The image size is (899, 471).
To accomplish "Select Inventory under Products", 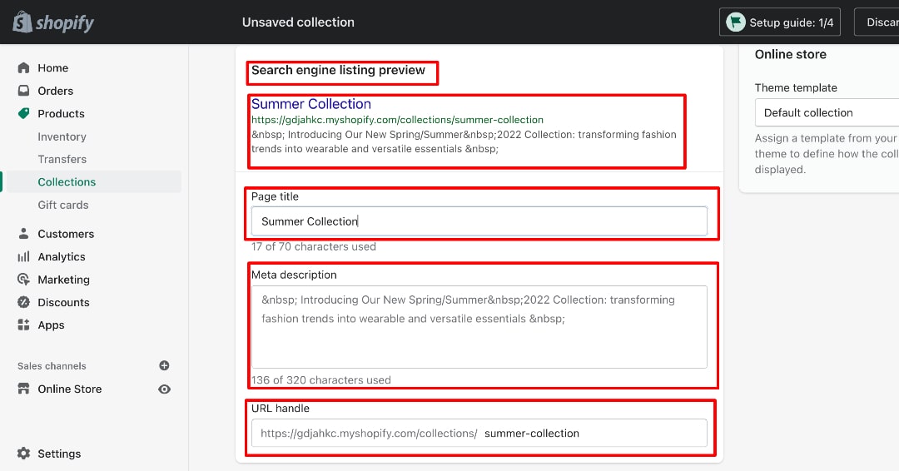I will pos(62,136).
